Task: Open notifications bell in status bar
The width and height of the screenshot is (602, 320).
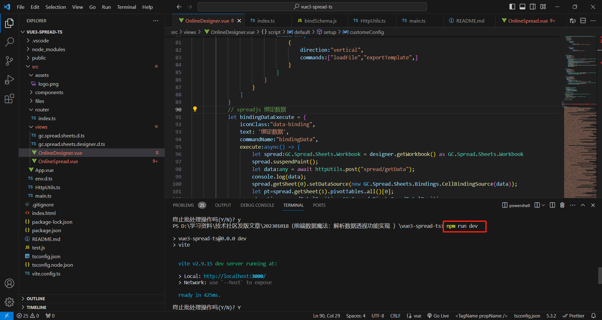Action: [594, 316]
